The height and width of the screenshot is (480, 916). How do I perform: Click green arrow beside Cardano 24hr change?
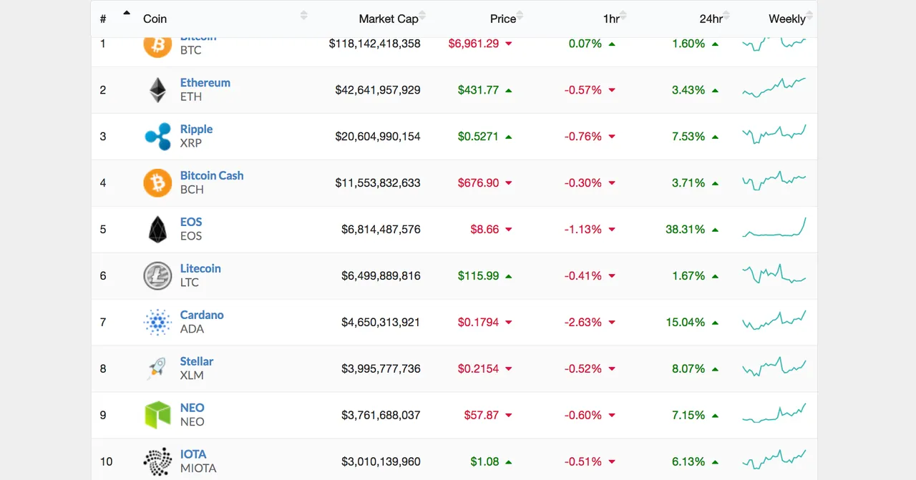tap(715, 323)
